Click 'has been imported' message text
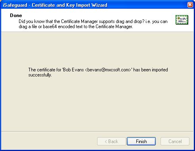This screenshot has height=151, width=195. (x=151, y=70)
